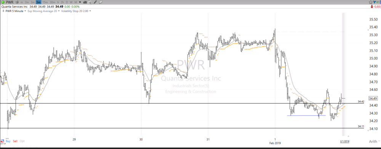Click the 31 date label on time axis
Screen dimensions: 381x149
click(208, 139)
